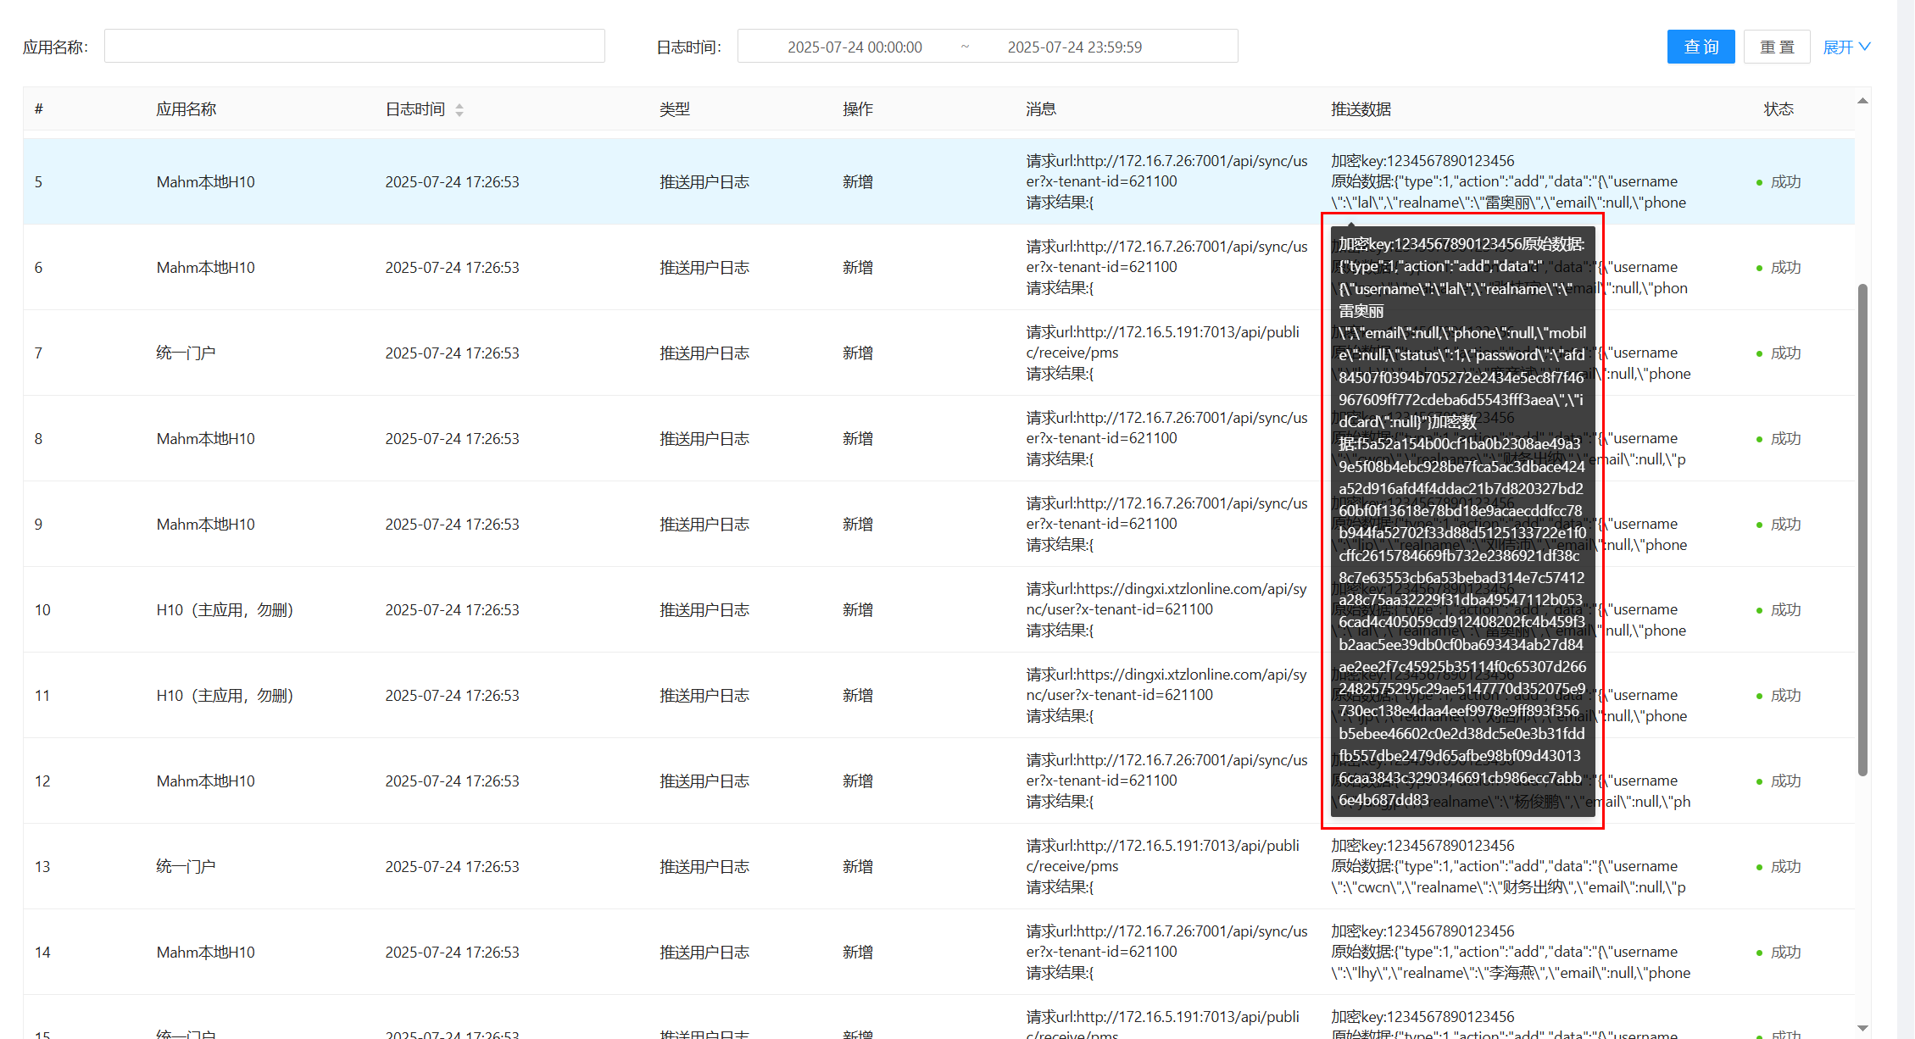The width and height of the screenshot is (1915, 1039).
Task: Click the 日志时间 sort arrows icon
Action: (459, 110)
